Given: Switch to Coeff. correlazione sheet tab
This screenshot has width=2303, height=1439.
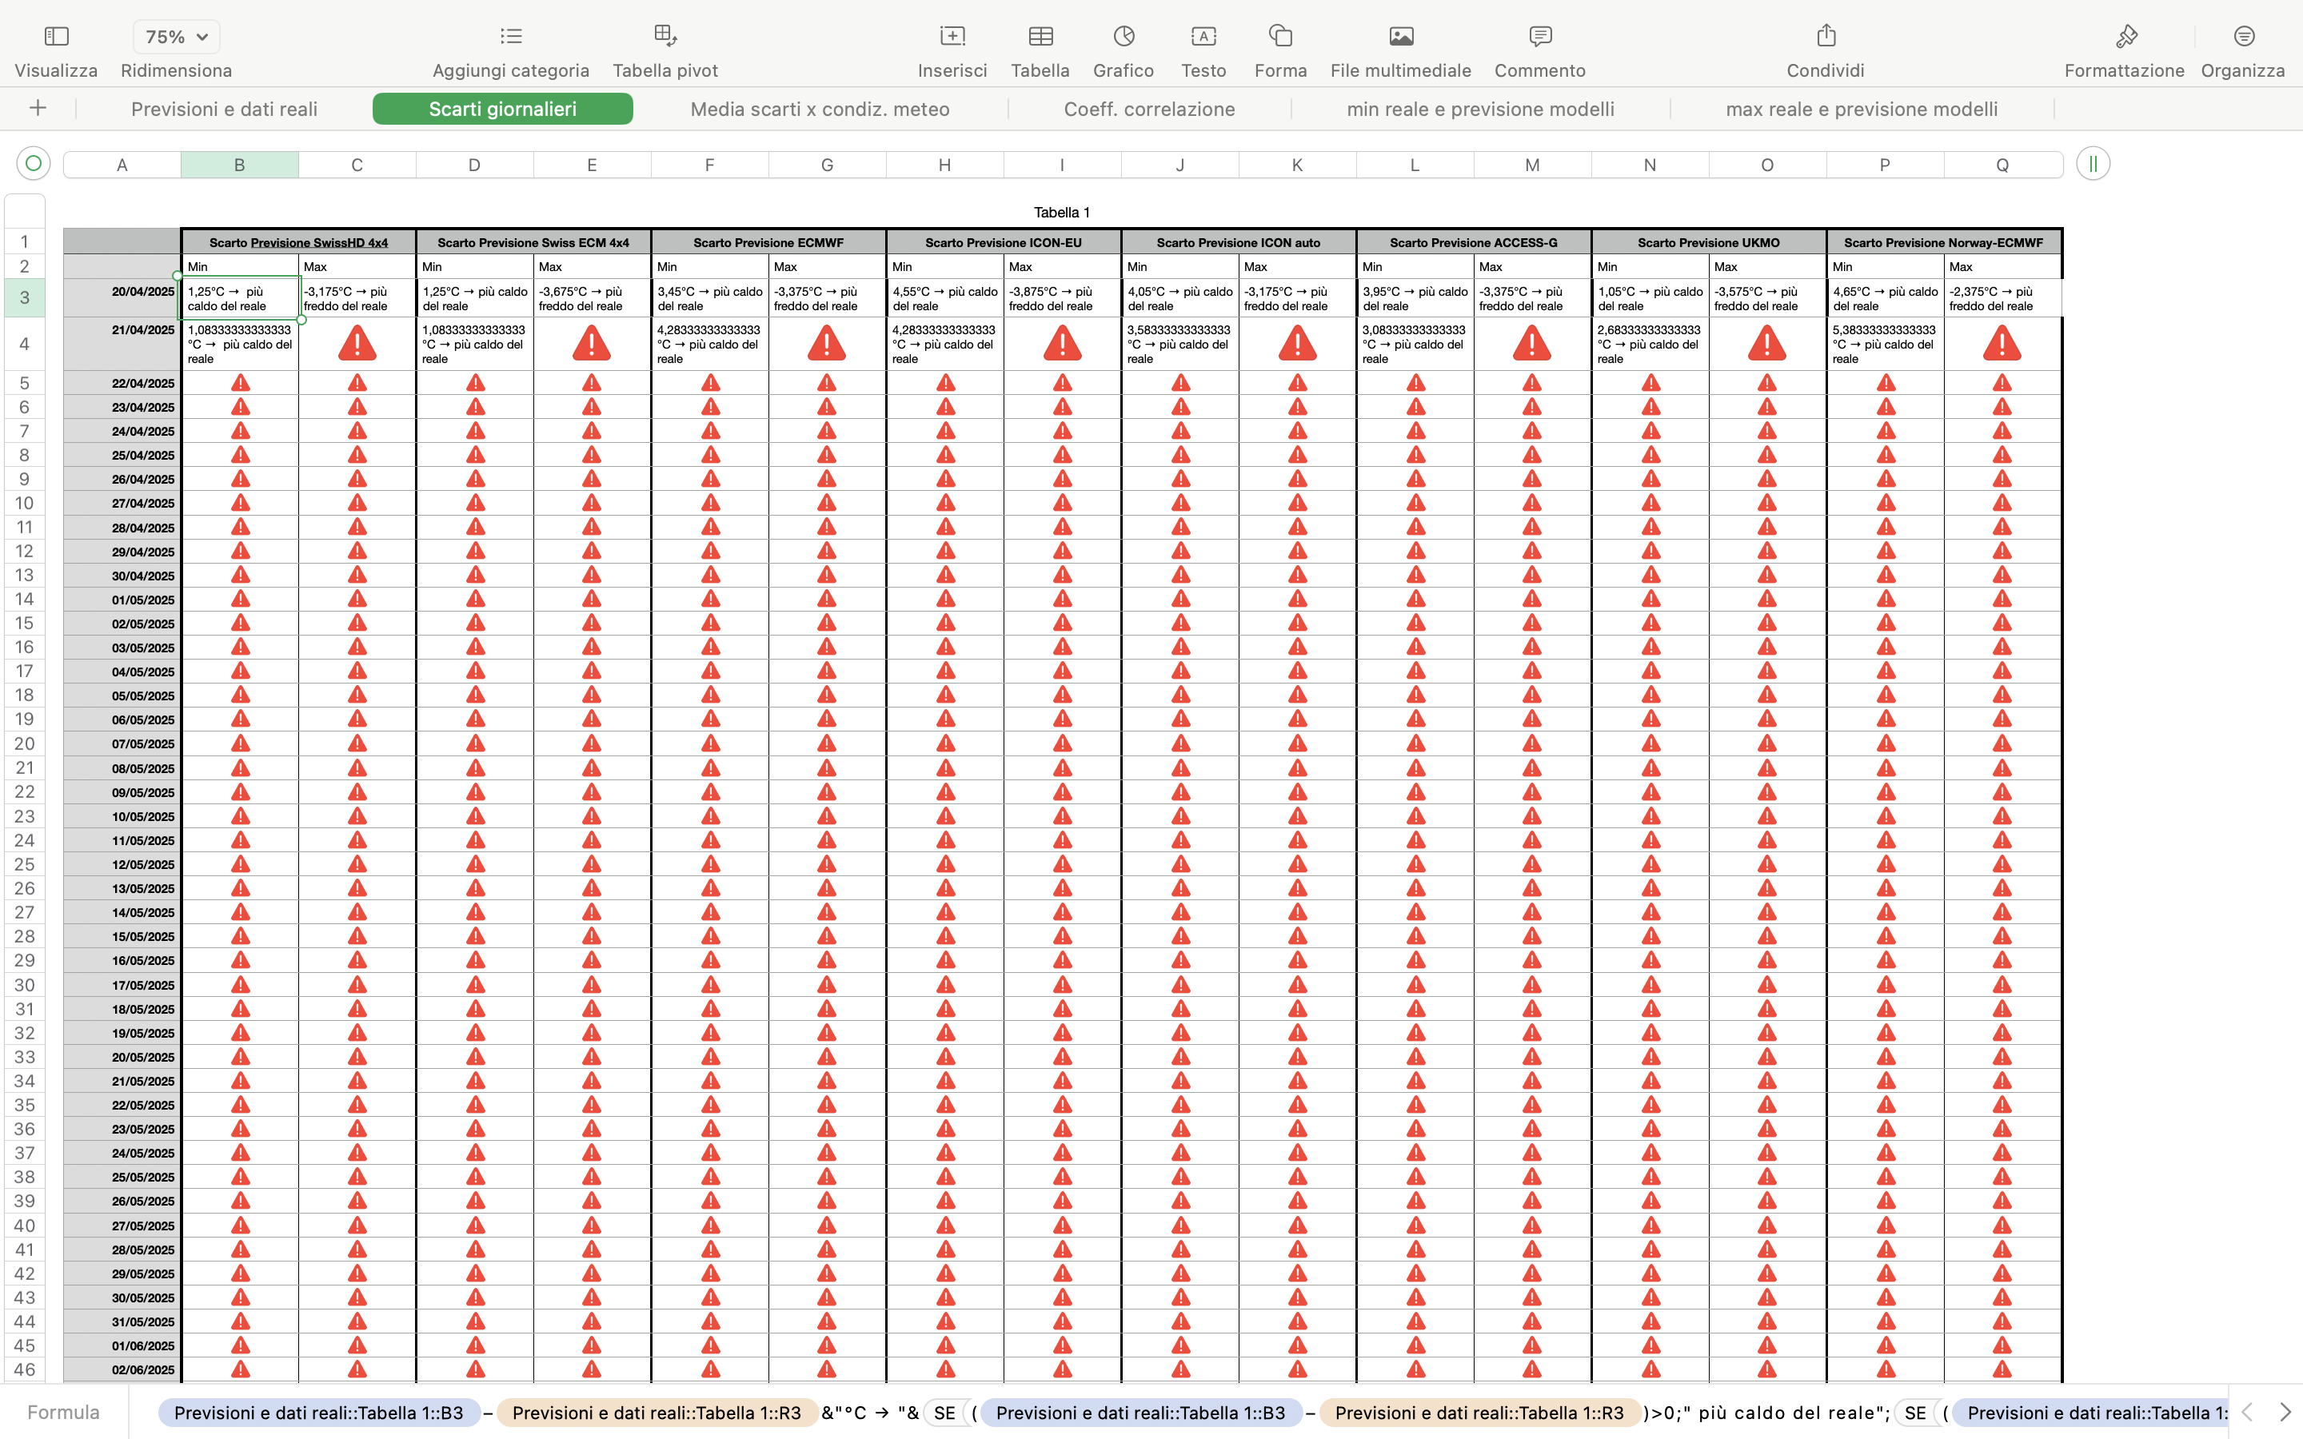Looking at the screenshot, I should pos(1148,110).
